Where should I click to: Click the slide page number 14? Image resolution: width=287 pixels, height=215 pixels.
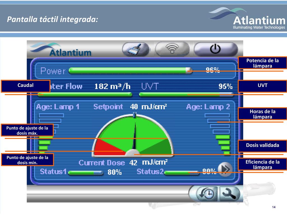274,207
